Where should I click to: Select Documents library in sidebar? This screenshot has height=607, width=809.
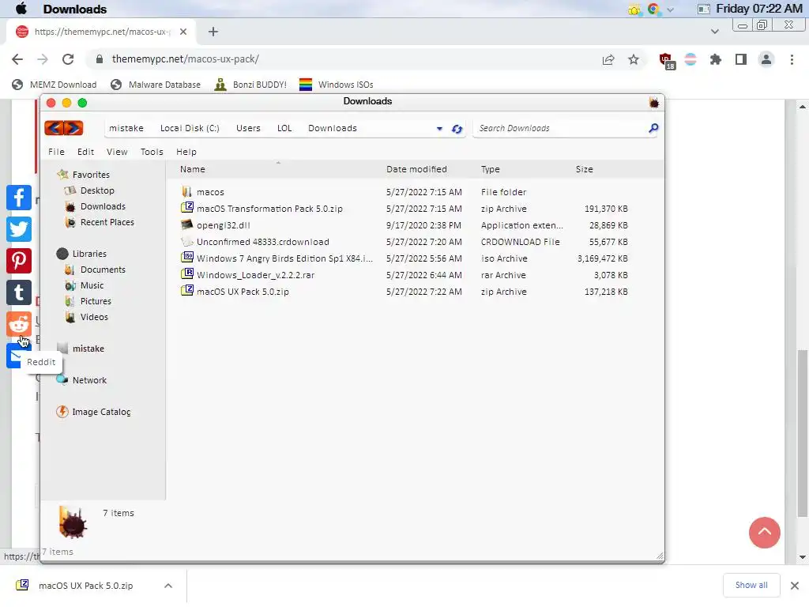(x=103, y=270)
